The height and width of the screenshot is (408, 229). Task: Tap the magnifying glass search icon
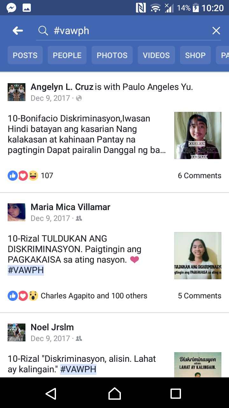[43, 31]
